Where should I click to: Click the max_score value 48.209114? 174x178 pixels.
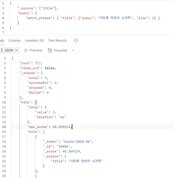click(x=61, y=127)
